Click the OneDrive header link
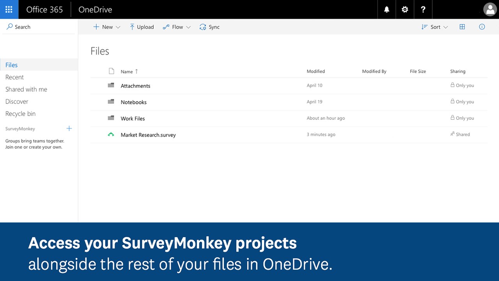 pyautogui.click(x=95, y=10)
